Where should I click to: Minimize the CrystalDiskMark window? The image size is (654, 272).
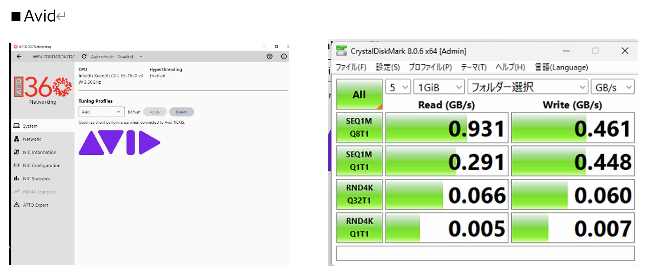pyautogui.click(x=566, y=51)
